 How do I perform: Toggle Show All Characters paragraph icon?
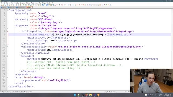tap(45, 5)
